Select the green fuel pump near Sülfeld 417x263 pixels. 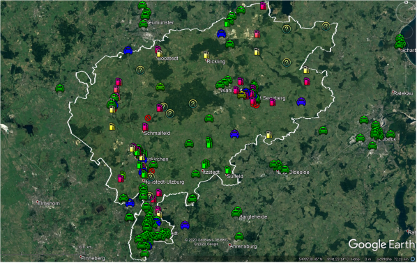tap(228, 170)
